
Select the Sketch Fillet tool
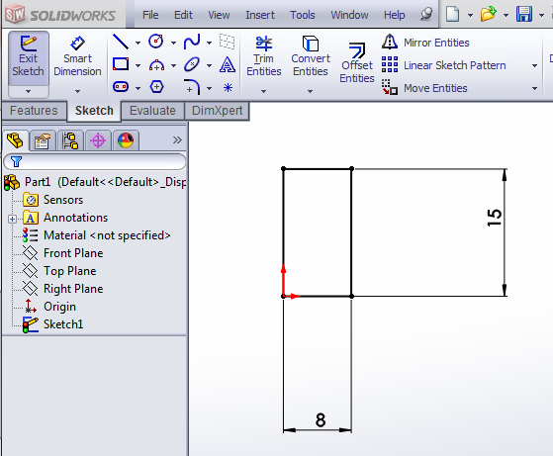pyautogui.click(x=192, y=87)
